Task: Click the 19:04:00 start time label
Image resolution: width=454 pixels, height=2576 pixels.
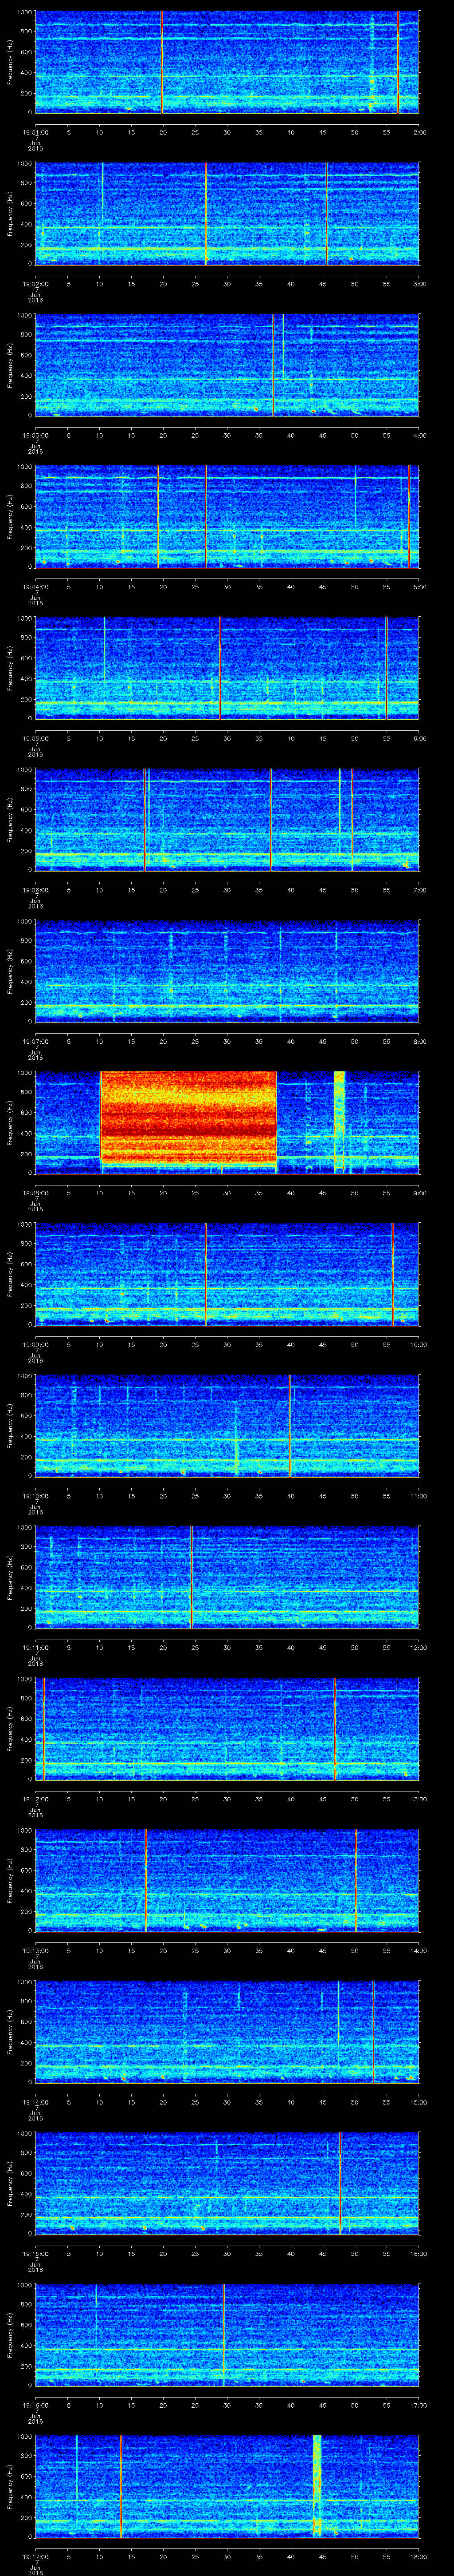Action: [x=35, y=586]
